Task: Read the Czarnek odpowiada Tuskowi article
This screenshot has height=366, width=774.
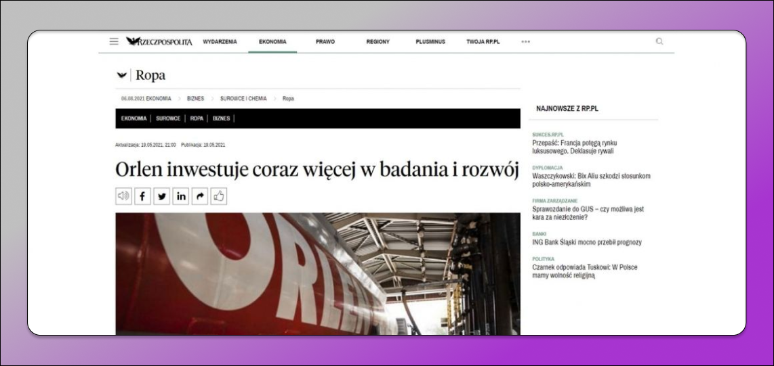Action: (584, 271)
